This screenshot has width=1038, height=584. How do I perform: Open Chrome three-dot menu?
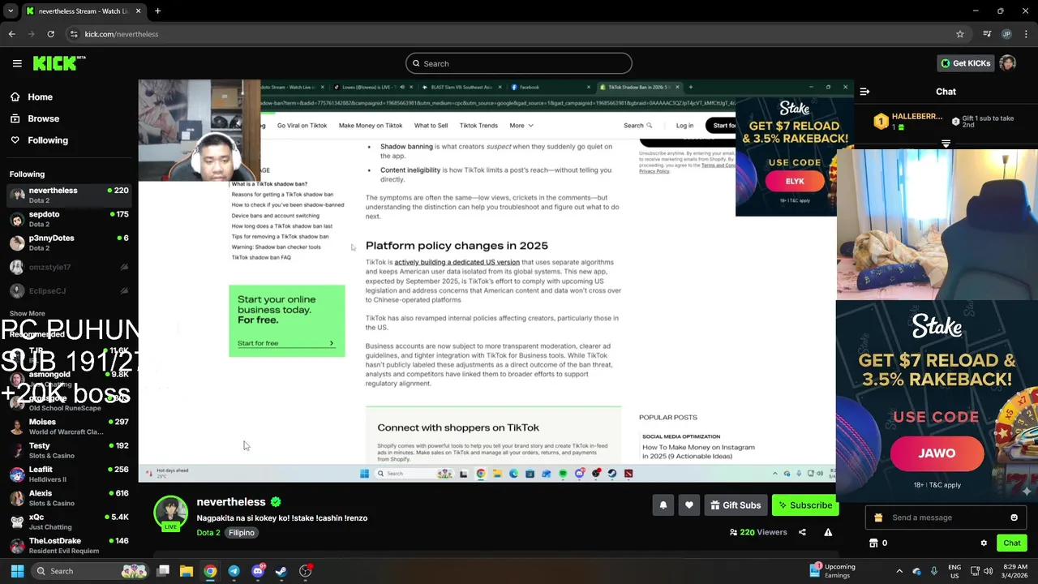tap(1027, 34)
